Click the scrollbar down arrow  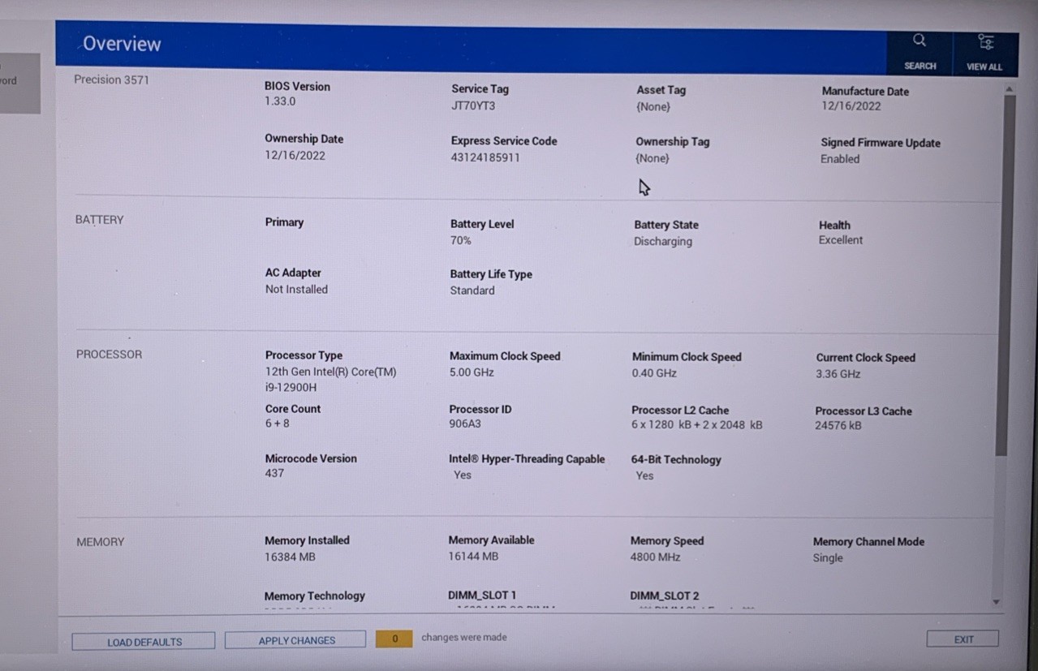[997, 602]
